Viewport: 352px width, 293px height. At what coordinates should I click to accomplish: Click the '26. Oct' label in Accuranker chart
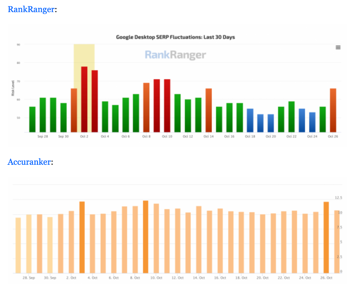coord(326,278)
